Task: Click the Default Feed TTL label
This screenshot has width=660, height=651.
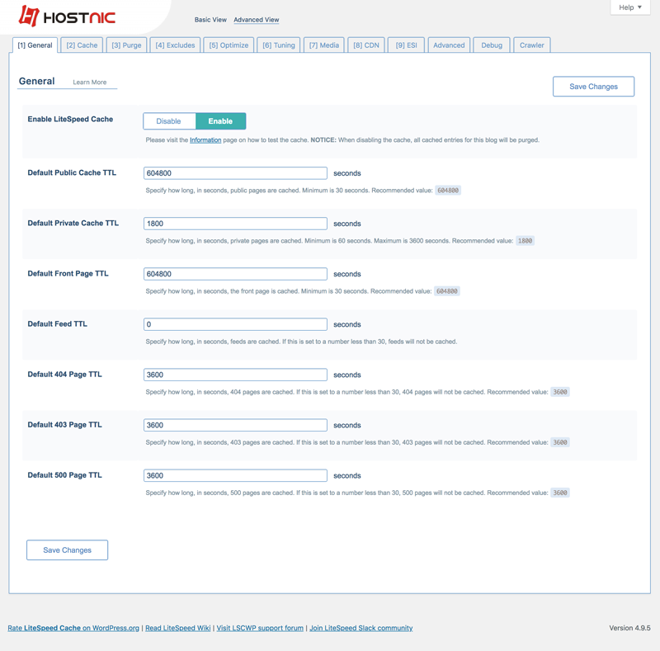Action: tap(57, 323)
